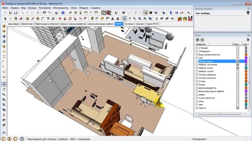252x141 pixels.
Task: Switch to the Демонтаж scene tab
Action: pyautogui.click(x=27, y=24)
